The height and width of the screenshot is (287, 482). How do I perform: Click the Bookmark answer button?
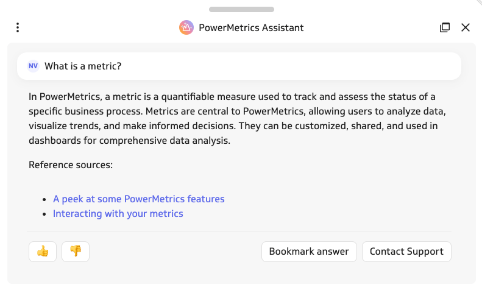coord(309,252)
